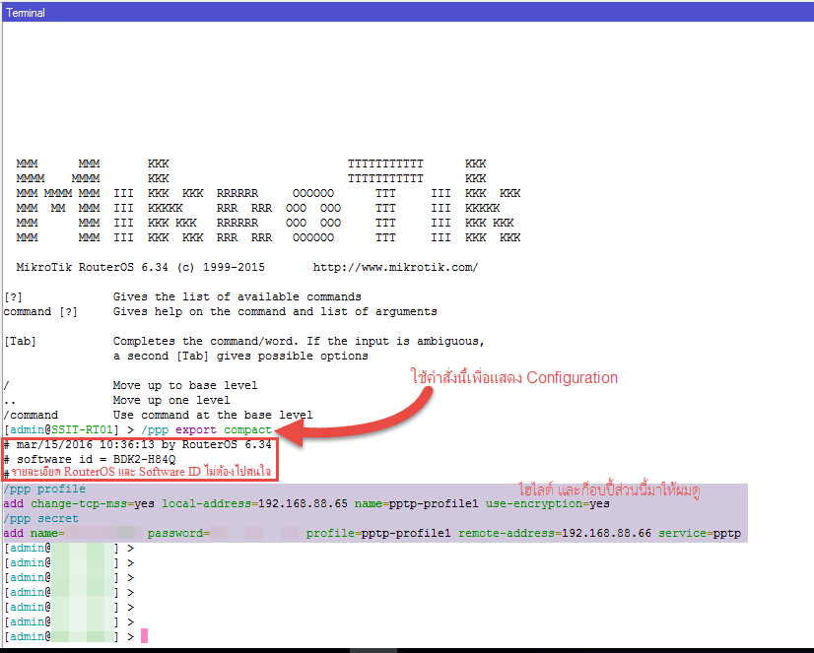Click 'remote-address=192.168.88.66' text

coord(555,533)
